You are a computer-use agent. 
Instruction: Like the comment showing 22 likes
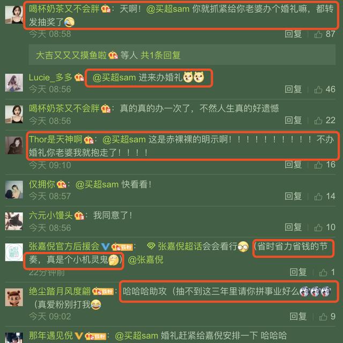pos(318,121)
